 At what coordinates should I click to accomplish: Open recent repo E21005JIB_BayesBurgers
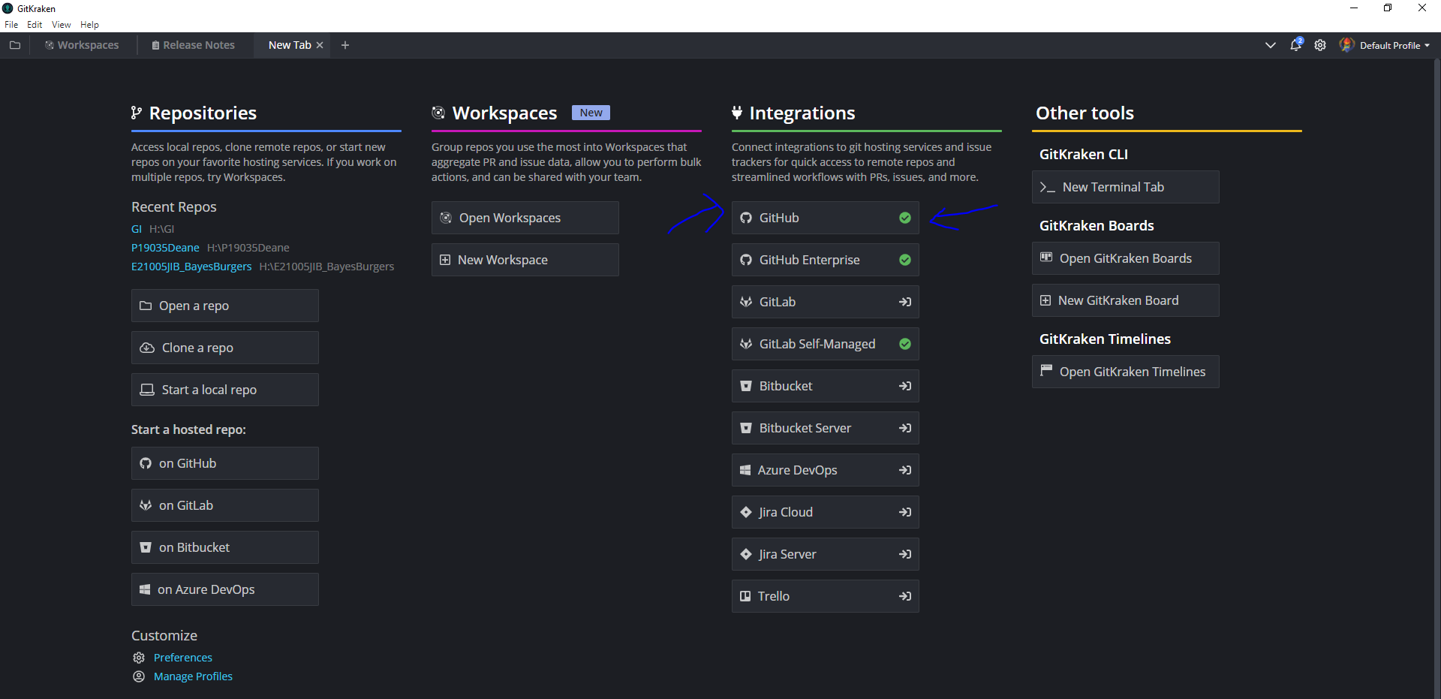tap(191, 267)
